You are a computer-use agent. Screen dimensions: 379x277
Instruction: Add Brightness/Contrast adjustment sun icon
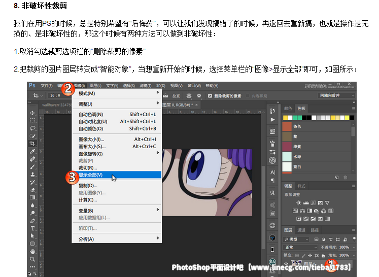tap(299, 203)
